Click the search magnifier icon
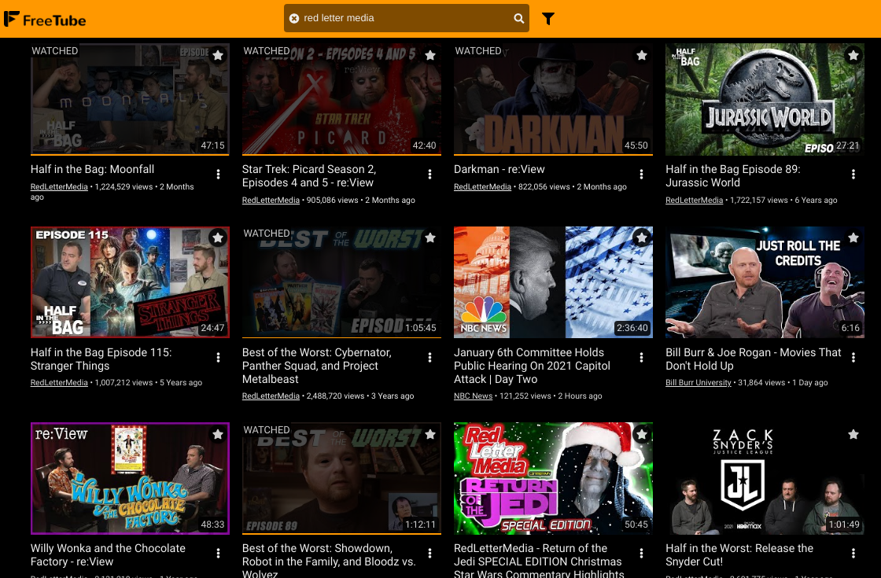Viewport: 881px width, 578px height. pyautogui.click(x=518, y=19)
